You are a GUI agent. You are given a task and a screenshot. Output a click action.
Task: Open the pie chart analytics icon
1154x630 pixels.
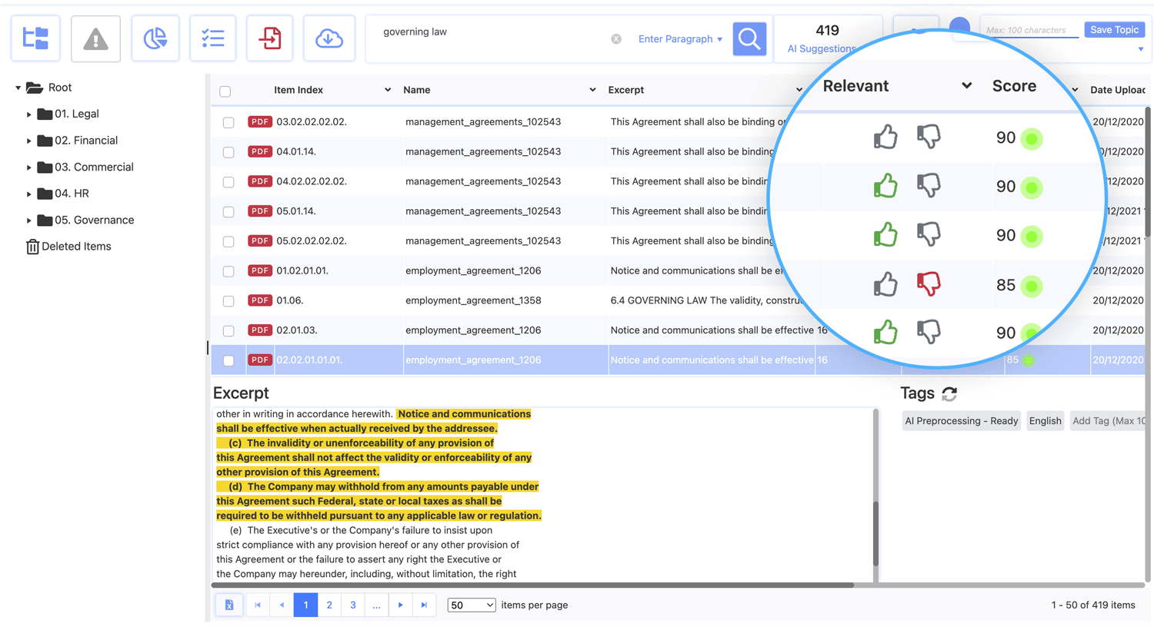[155, 38]
